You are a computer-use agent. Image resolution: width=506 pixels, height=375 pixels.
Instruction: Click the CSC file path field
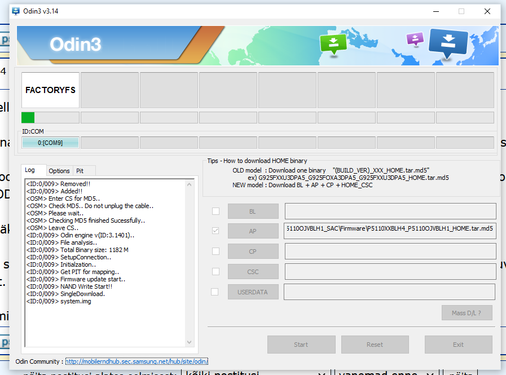point(390,271)
